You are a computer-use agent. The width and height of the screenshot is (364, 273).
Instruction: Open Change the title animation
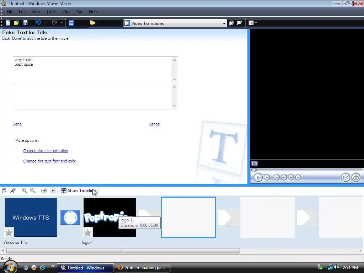click(46, 151)
